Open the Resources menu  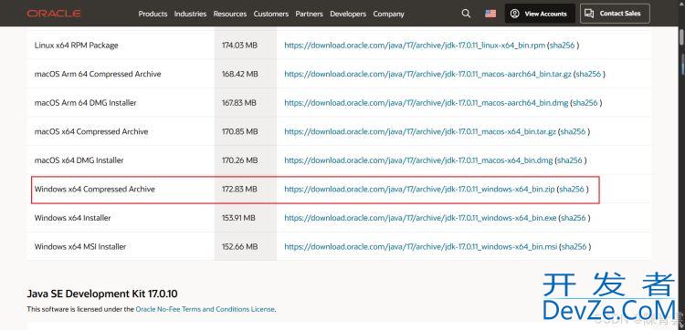click(230, 14)
